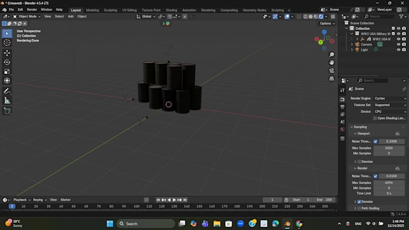Open the Output properties tab
Viewport: 409px width, 230px height.
342,107
